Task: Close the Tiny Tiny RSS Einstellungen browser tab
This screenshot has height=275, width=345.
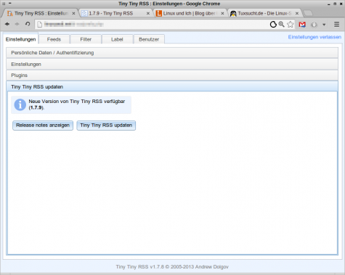Action: (x=73, y=14)
